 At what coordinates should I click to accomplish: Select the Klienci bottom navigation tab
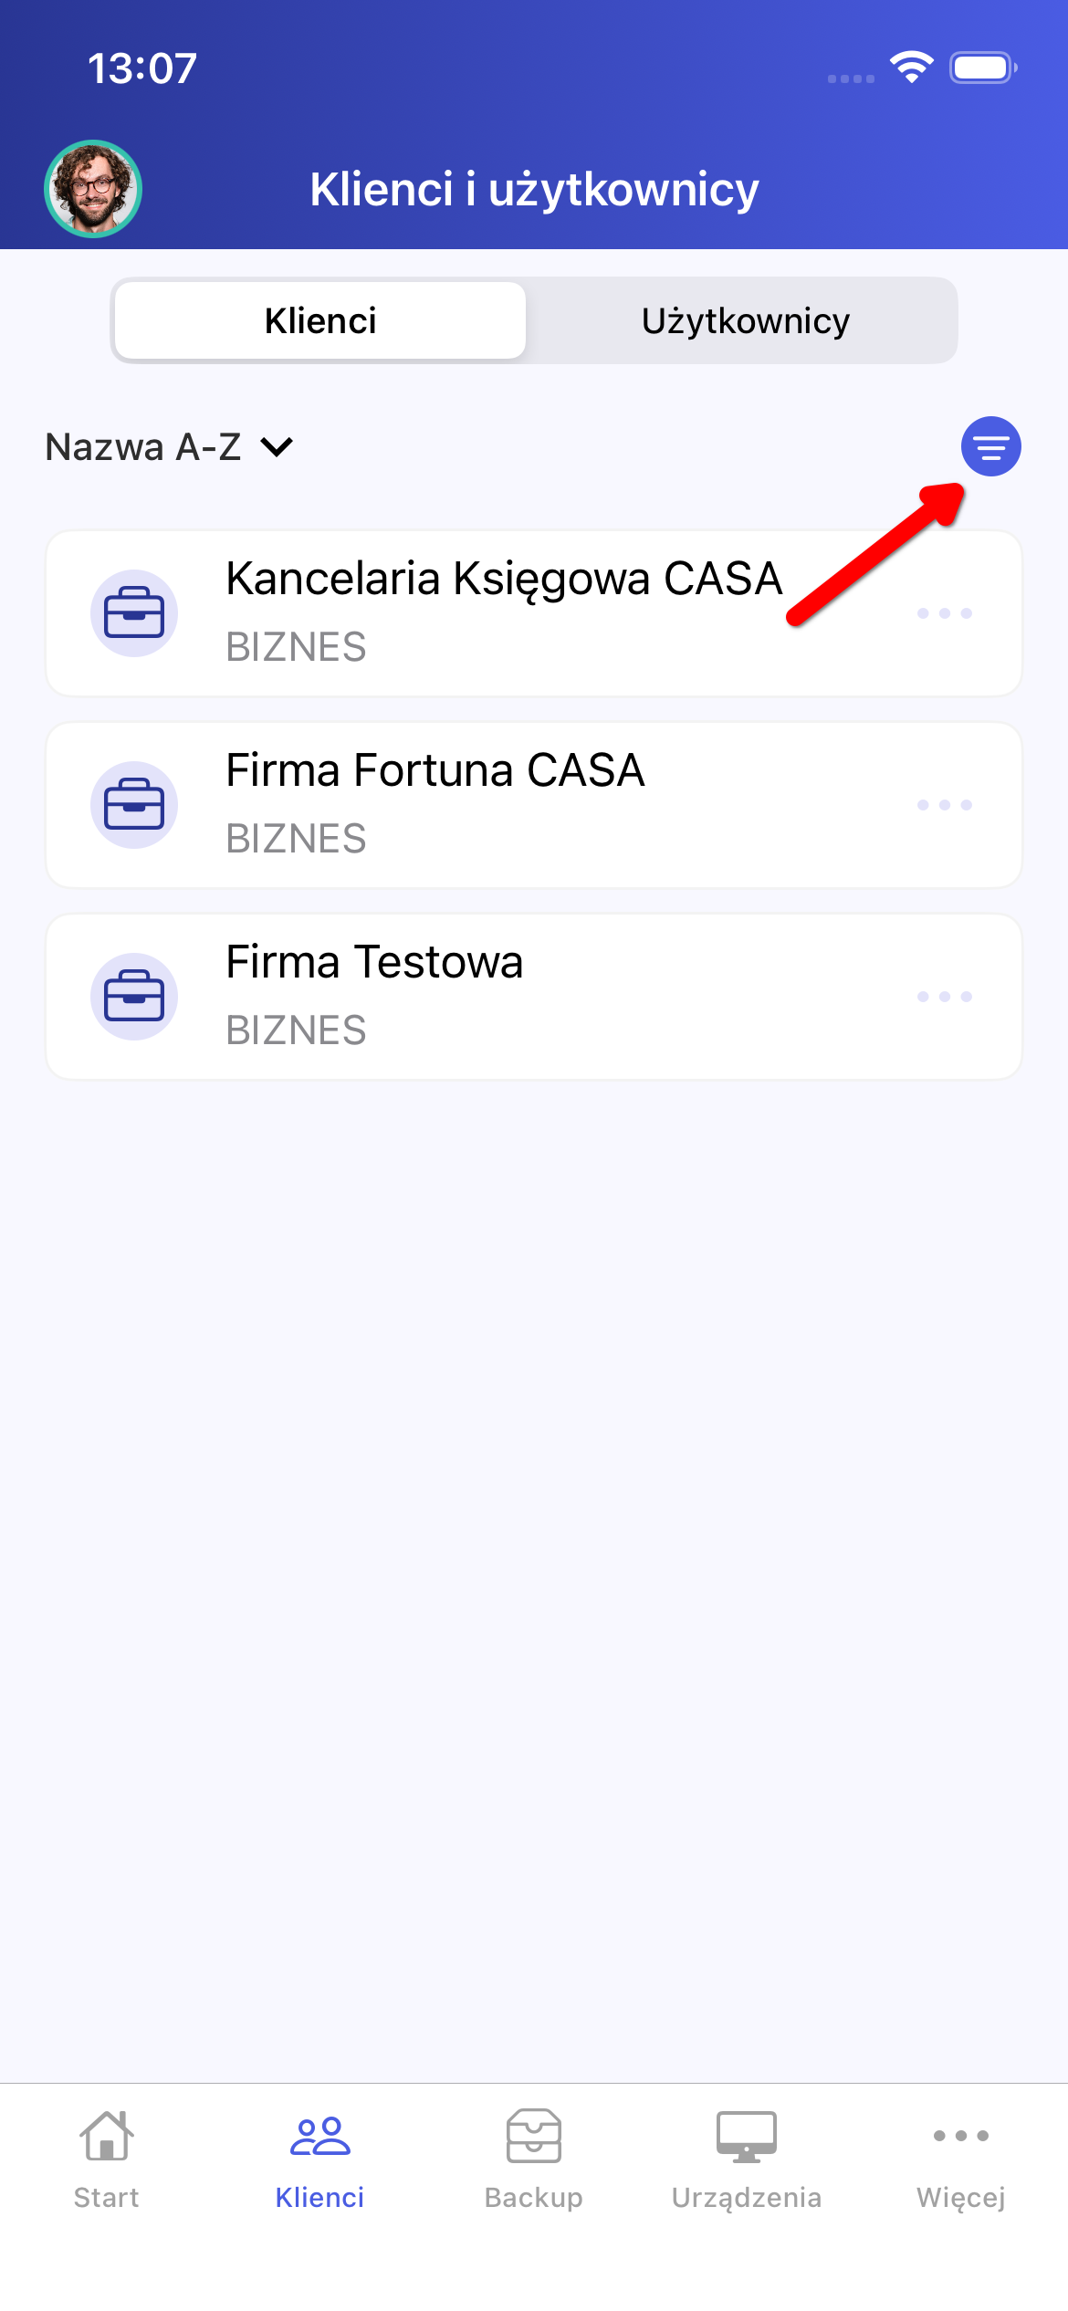tap(320, 2159)
